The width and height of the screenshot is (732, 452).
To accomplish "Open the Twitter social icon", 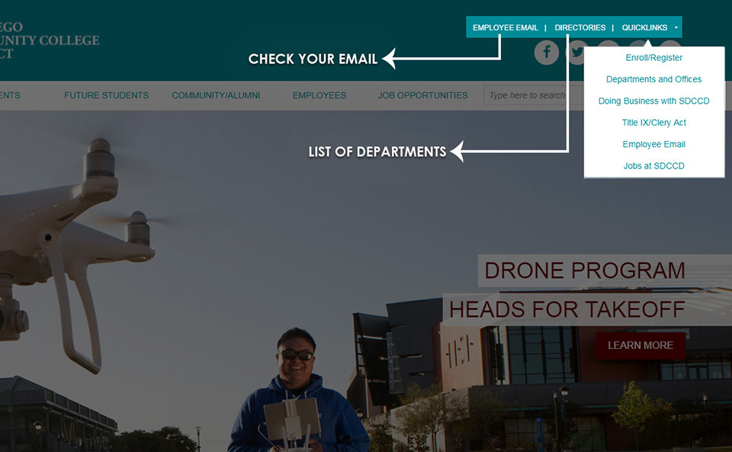I will click(578, 53).
